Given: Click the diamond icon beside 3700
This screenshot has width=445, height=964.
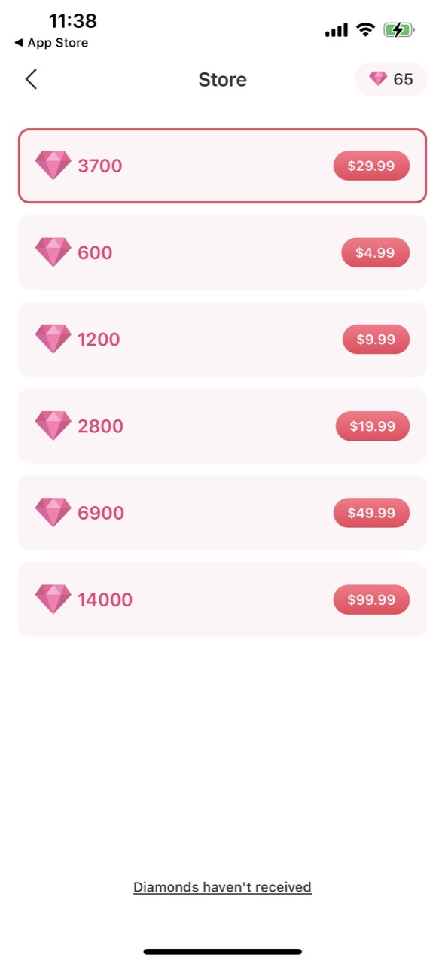Looking at the screenshot, I should point(53,166).
